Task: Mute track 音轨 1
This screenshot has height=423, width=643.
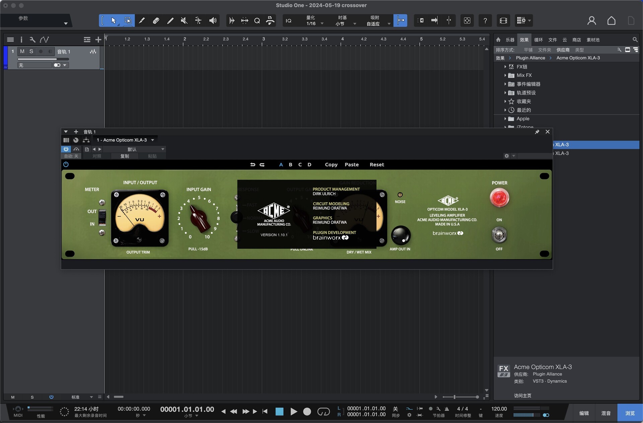Action: coord(22,51)
